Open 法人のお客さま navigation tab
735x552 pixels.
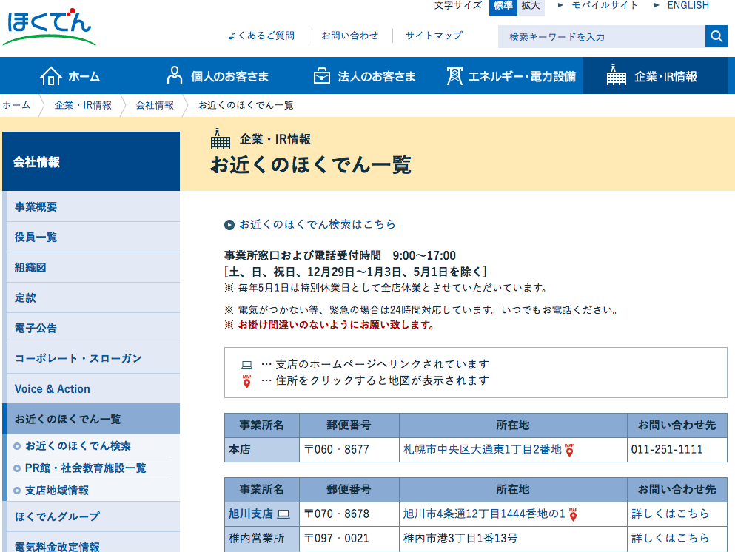point(364,76)
